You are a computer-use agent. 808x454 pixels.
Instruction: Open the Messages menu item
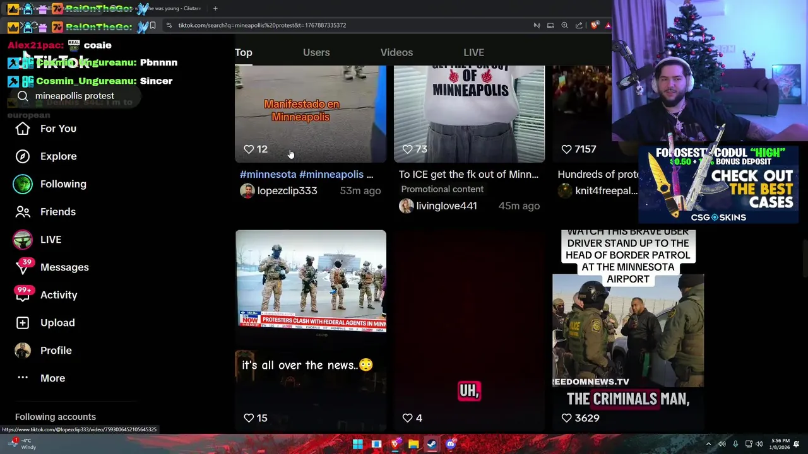[x=64, y=267]
